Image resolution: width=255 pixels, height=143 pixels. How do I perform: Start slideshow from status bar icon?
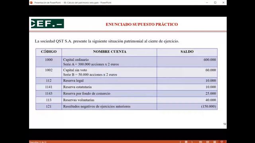click(x=222, y=142)
